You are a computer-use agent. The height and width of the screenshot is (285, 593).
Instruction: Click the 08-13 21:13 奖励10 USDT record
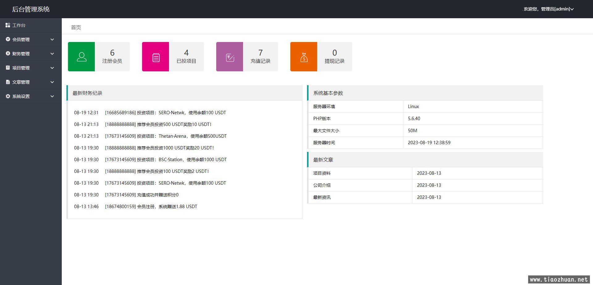[x=143, y=124]
